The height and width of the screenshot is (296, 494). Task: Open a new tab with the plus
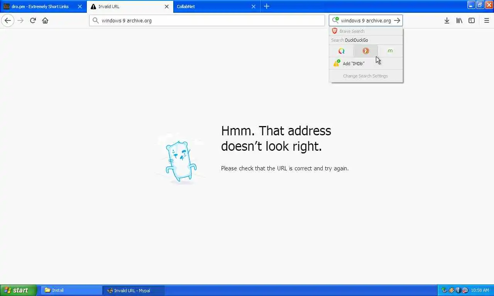[x=267, y=6]
